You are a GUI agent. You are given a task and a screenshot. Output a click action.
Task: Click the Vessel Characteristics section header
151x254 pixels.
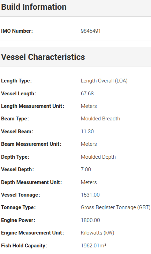point(43,57)
